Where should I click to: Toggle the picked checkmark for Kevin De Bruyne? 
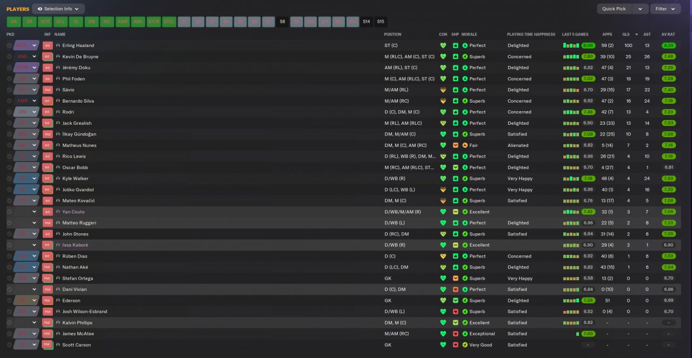pos(10,57)
